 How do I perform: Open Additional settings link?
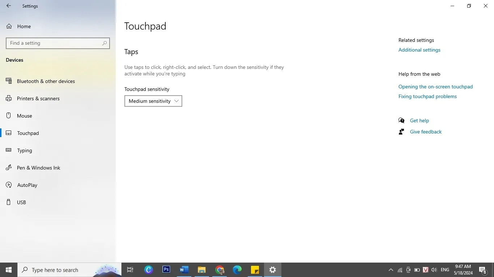pos(419,50)
